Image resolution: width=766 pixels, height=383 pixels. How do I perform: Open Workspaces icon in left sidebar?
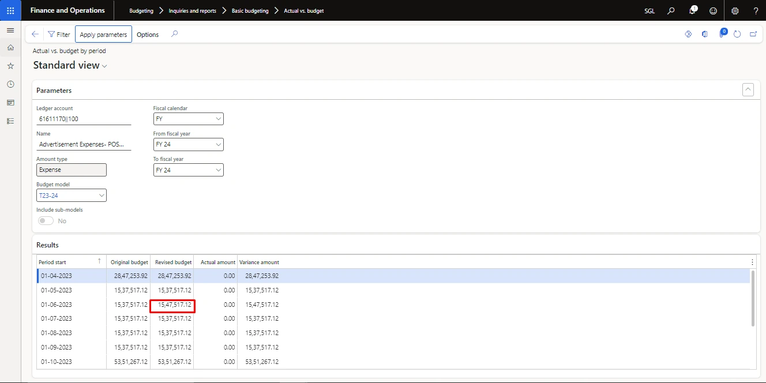pos(10,103)
